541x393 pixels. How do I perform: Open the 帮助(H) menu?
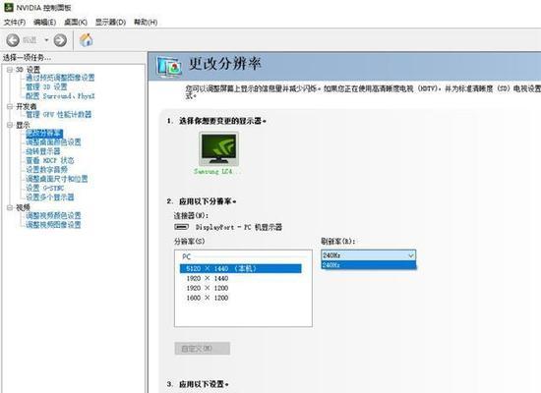click(146, 23)
